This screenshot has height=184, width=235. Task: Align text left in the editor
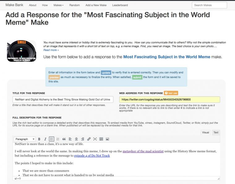[70, 139]
